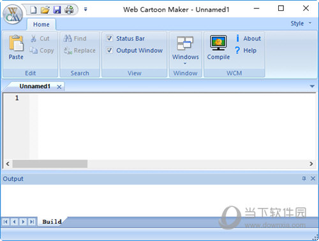319x241 pixels.
Task: Expand the quick access toolbar customize arrow
Action: (85, 10)
